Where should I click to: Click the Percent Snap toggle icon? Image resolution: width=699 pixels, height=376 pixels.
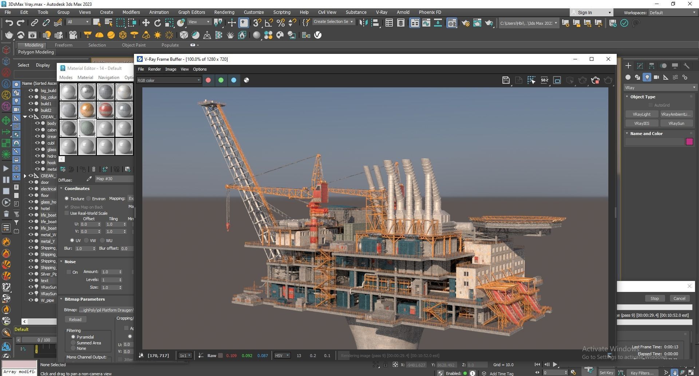pyautogui.click(x=280, y=23)
